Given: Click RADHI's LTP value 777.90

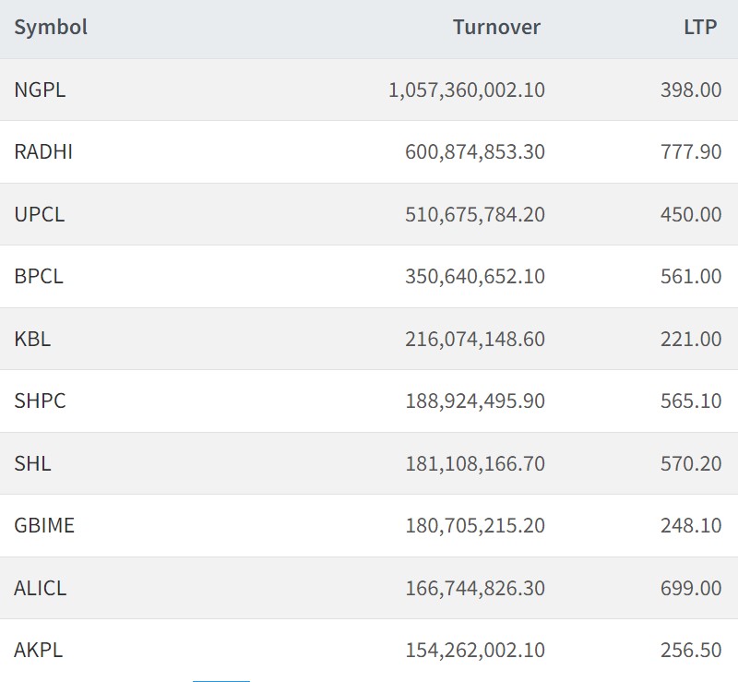Looking at the screenshot, I should pyautogui.click(x=691, y=152).
